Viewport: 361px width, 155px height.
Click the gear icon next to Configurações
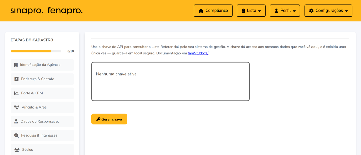pos(311,11)
